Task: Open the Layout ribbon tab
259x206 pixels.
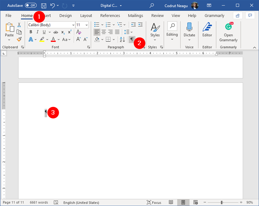Action: 86,16
